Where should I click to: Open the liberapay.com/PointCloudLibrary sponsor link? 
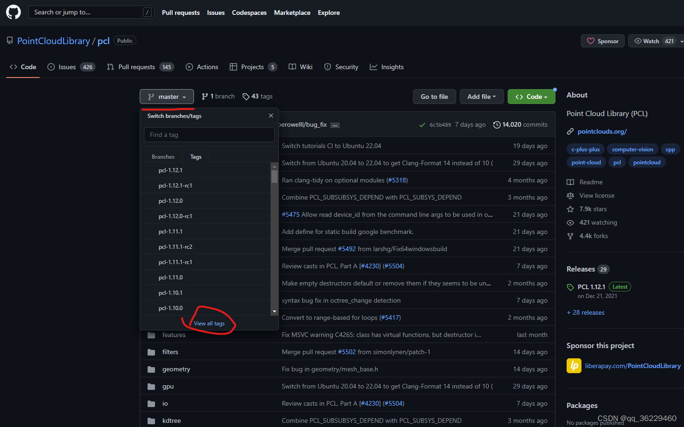(x=633, y=366)
